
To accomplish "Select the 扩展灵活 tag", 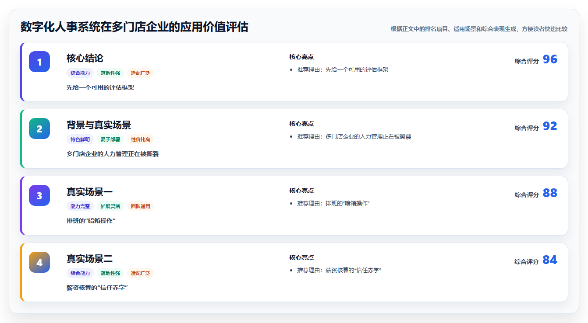I will (110, 206).
